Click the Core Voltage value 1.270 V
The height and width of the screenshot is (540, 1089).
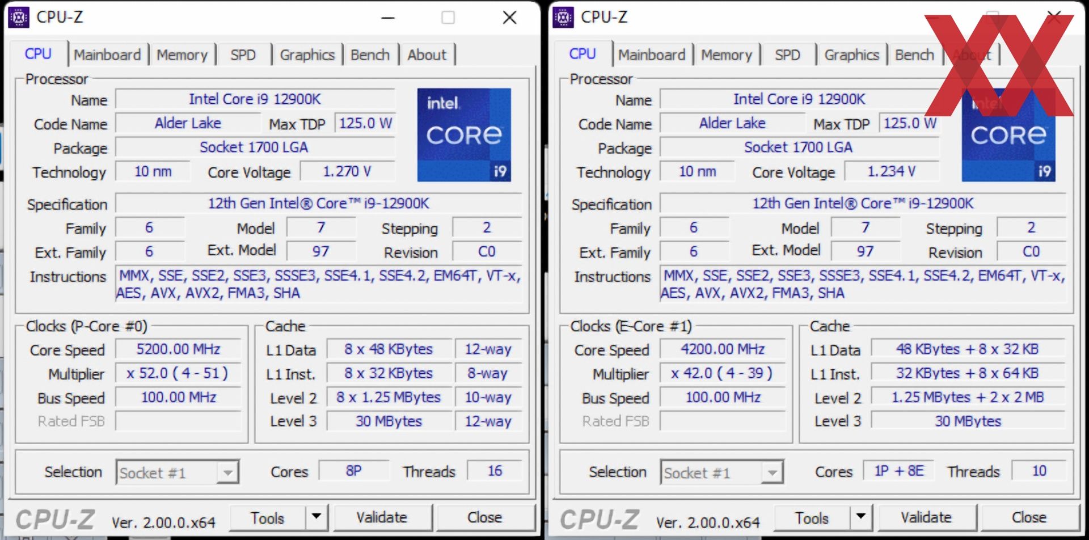(347, 171)
